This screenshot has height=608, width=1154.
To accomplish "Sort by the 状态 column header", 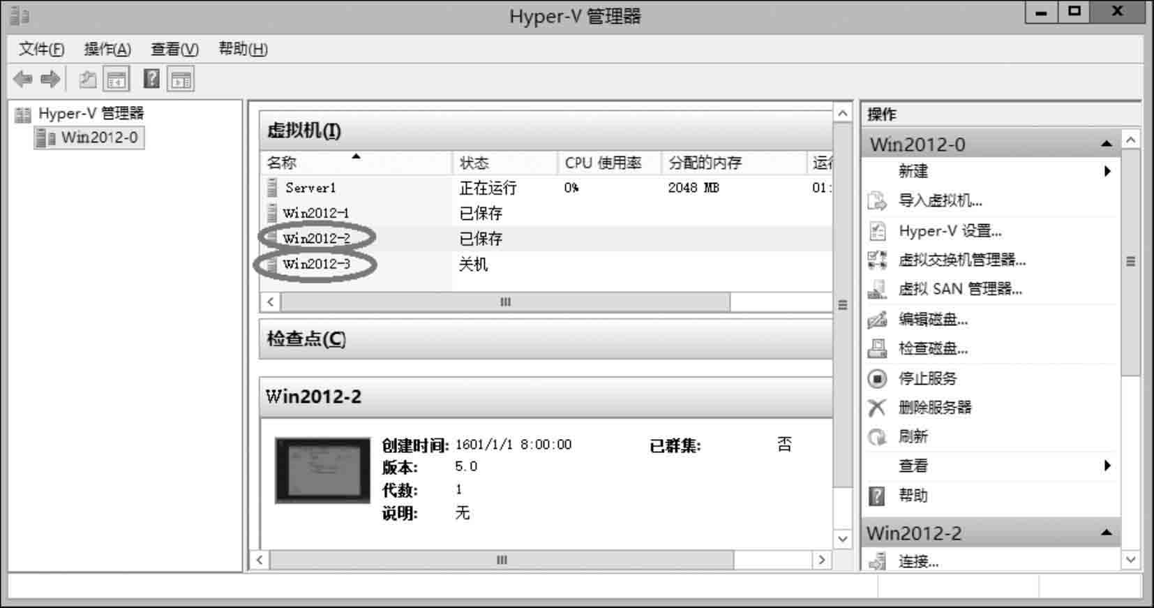I will click(x=505, y=163).
